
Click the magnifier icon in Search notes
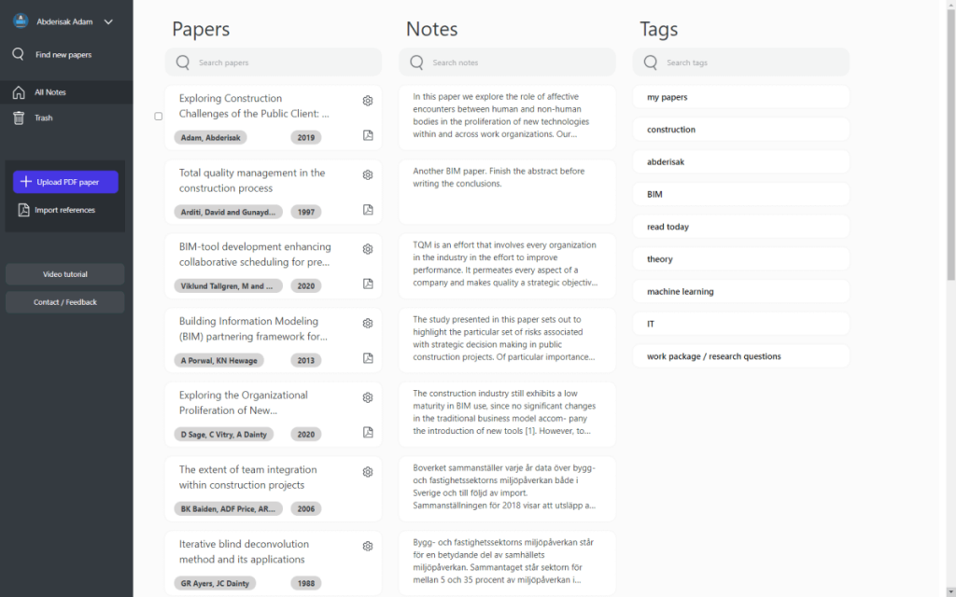pos(417,62)
